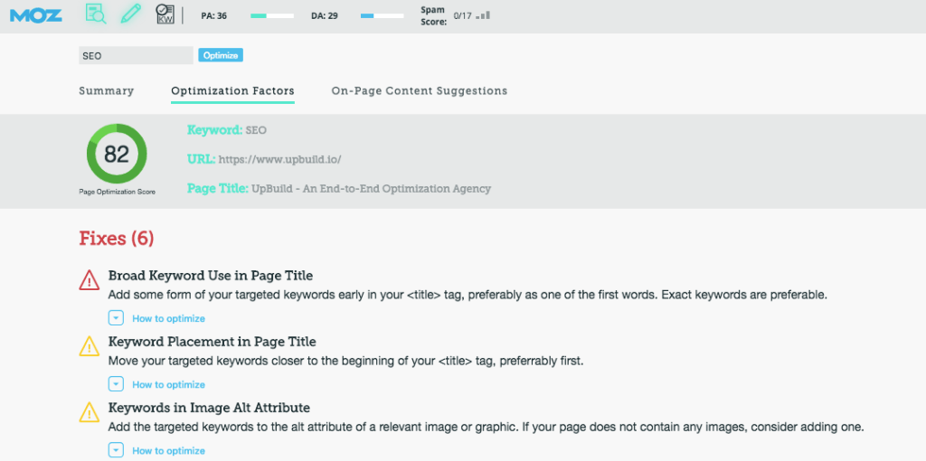Click yellow warning icon for Keyword Placement
This screenshot has width=926, height=461.
coord(90,347)
